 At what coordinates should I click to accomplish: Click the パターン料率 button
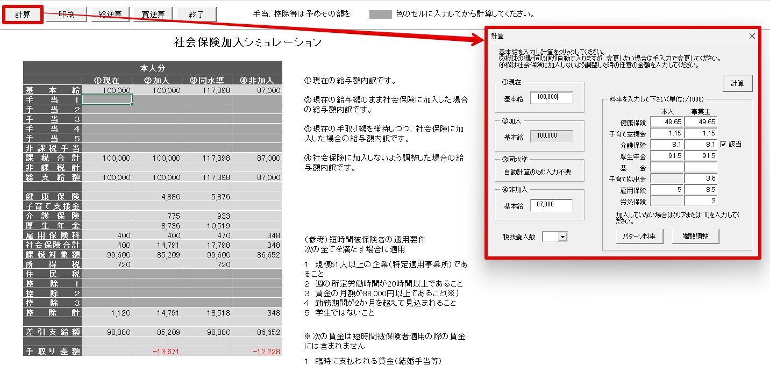point(639,237)
